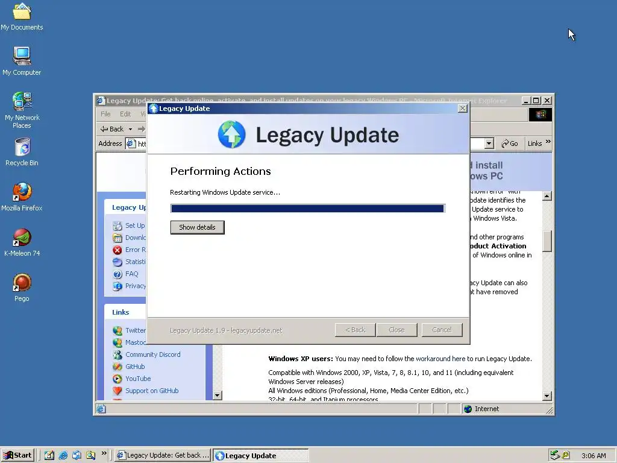Click GitHub icon in Links panel
Image resolution: width=617 pixels, height=463 pixels.
pyautogui.click(x=117, y=367)
